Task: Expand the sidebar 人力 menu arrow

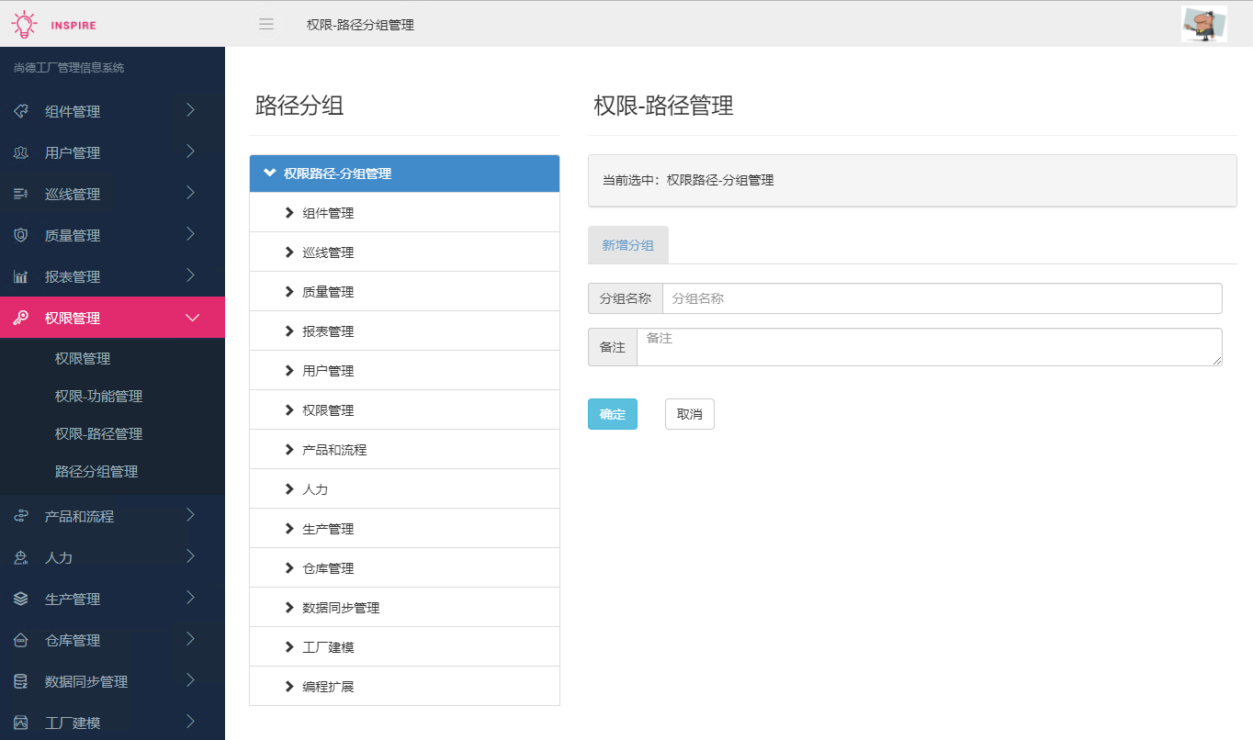Action: [190, 556]
